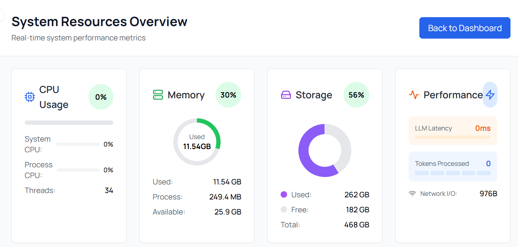518x247 pixels.
Task: Click the 56% Storage badge
Action: pos(356,95)
